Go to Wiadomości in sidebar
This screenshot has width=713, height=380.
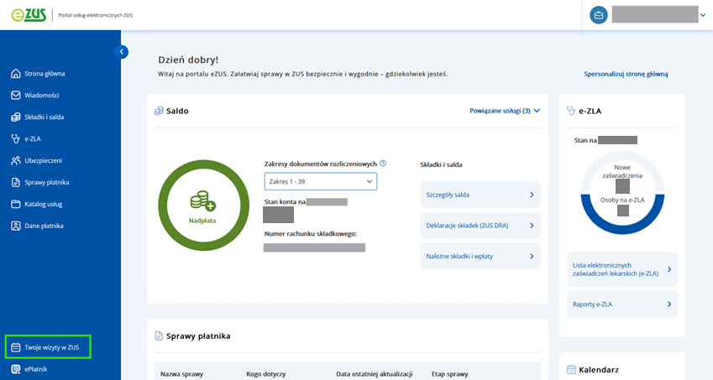click(x=41, y=96)
